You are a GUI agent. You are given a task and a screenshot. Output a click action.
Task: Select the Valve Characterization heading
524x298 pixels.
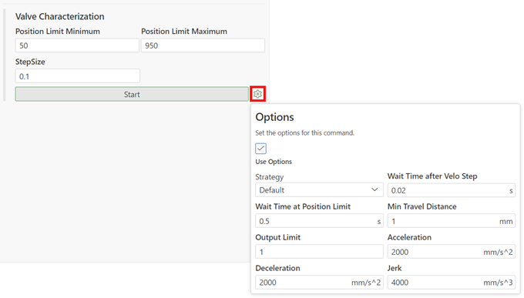click(x=60, y=16)
